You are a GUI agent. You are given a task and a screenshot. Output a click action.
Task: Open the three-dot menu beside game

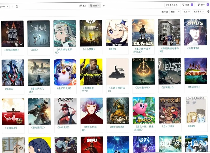pos(12,6)
